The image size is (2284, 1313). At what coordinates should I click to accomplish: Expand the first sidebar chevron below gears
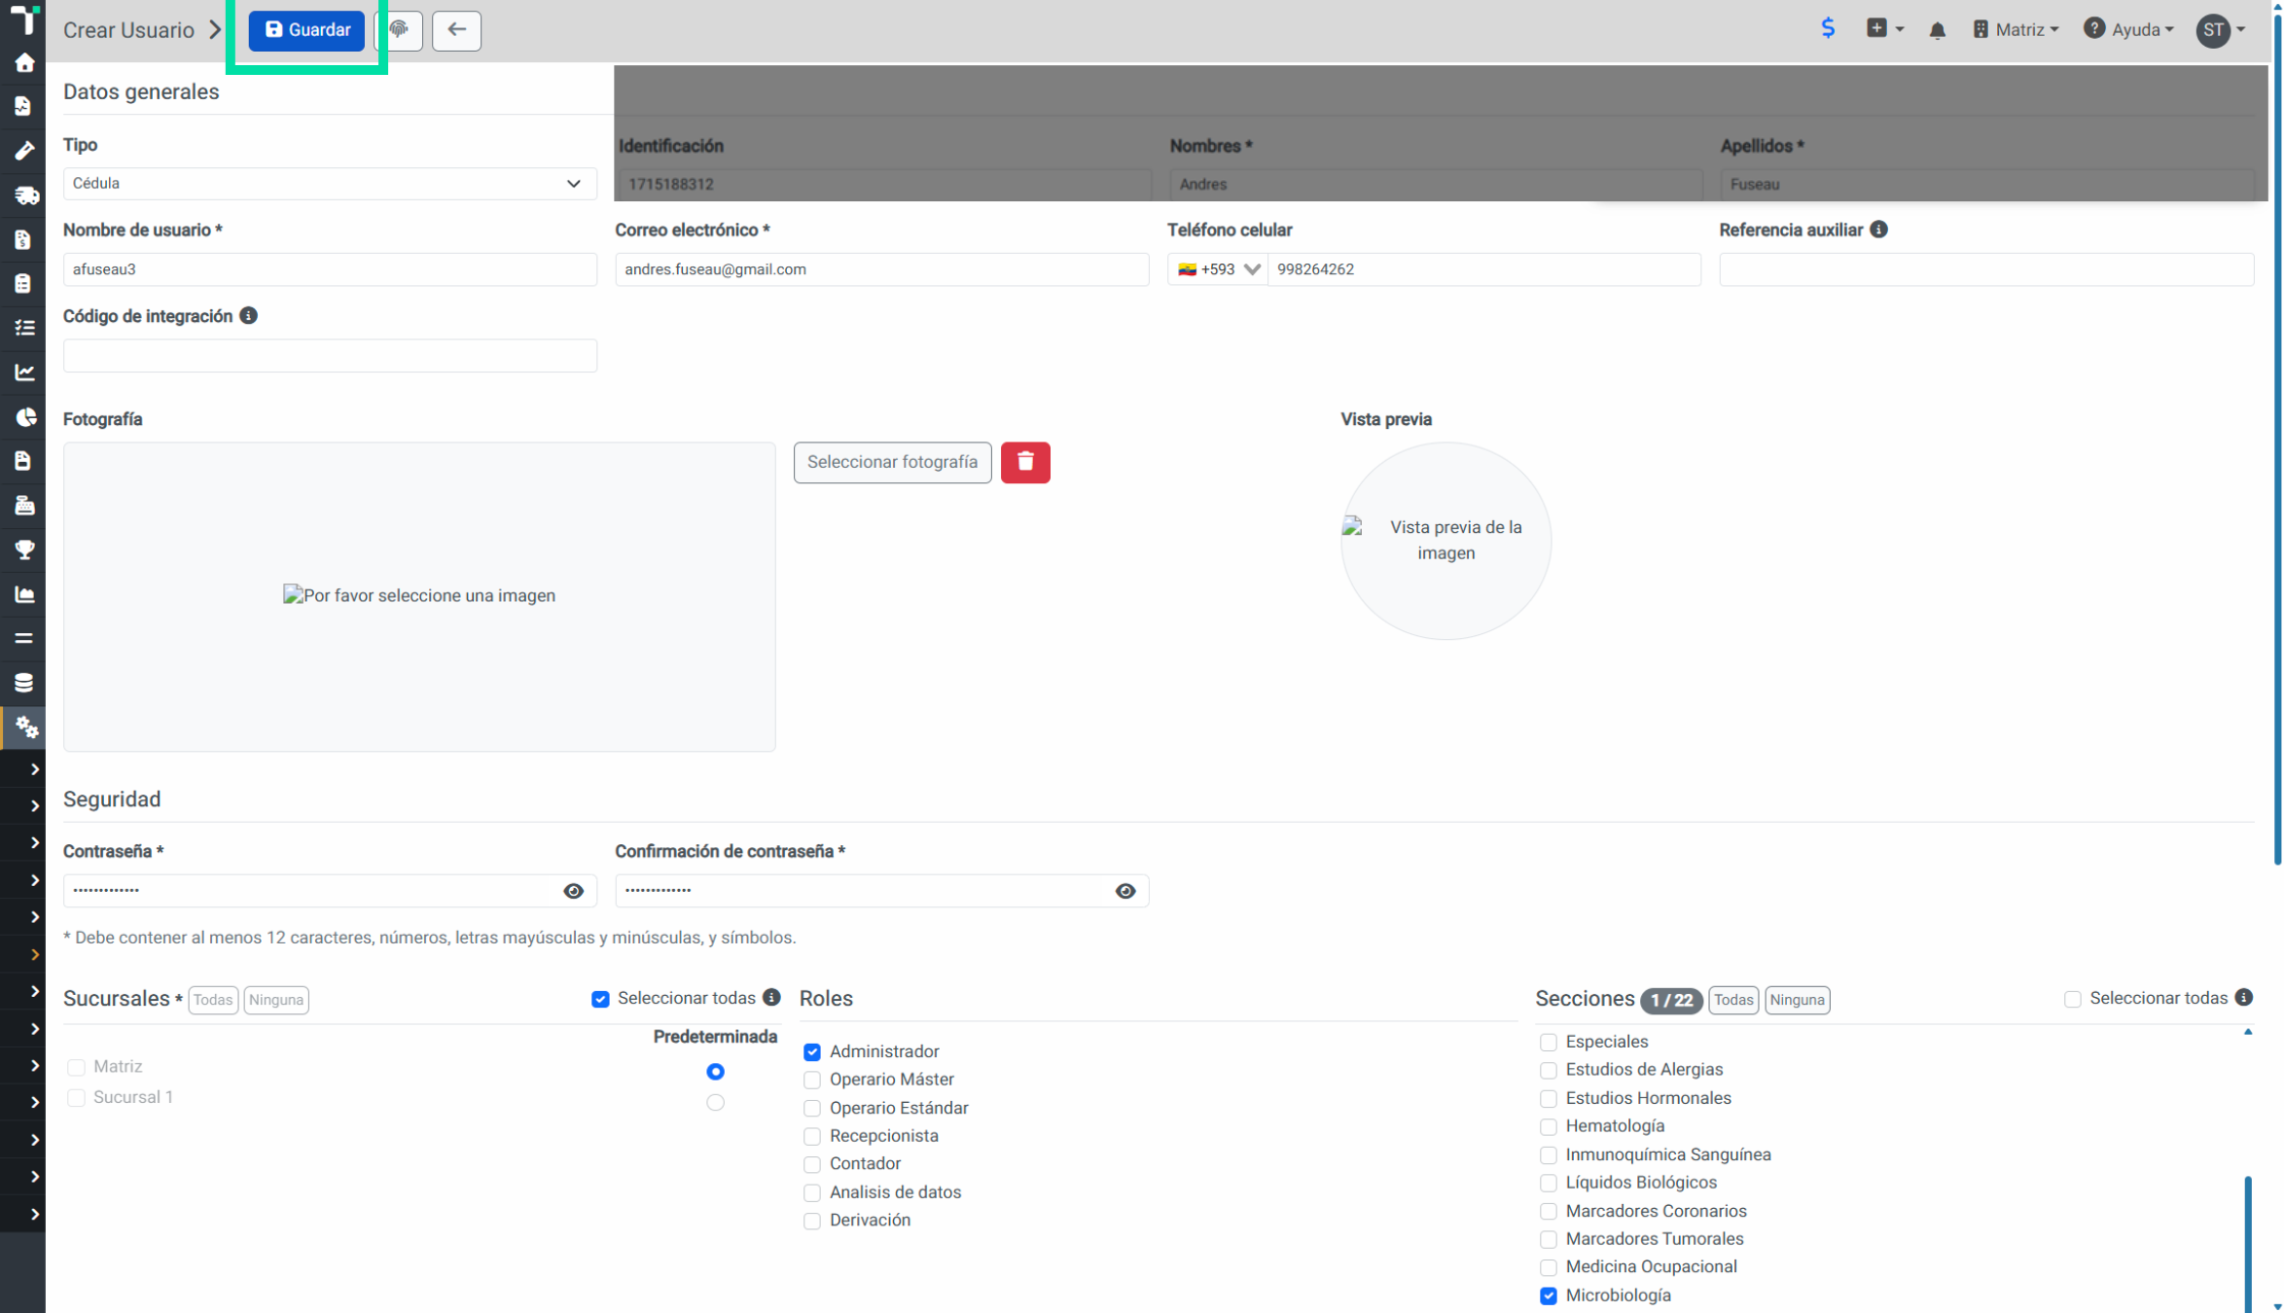[x=35, y=769]
